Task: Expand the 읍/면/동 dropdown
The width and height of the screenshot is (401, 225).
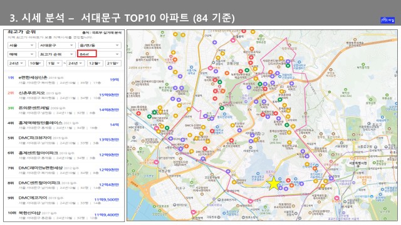Action: click(99, 46)
